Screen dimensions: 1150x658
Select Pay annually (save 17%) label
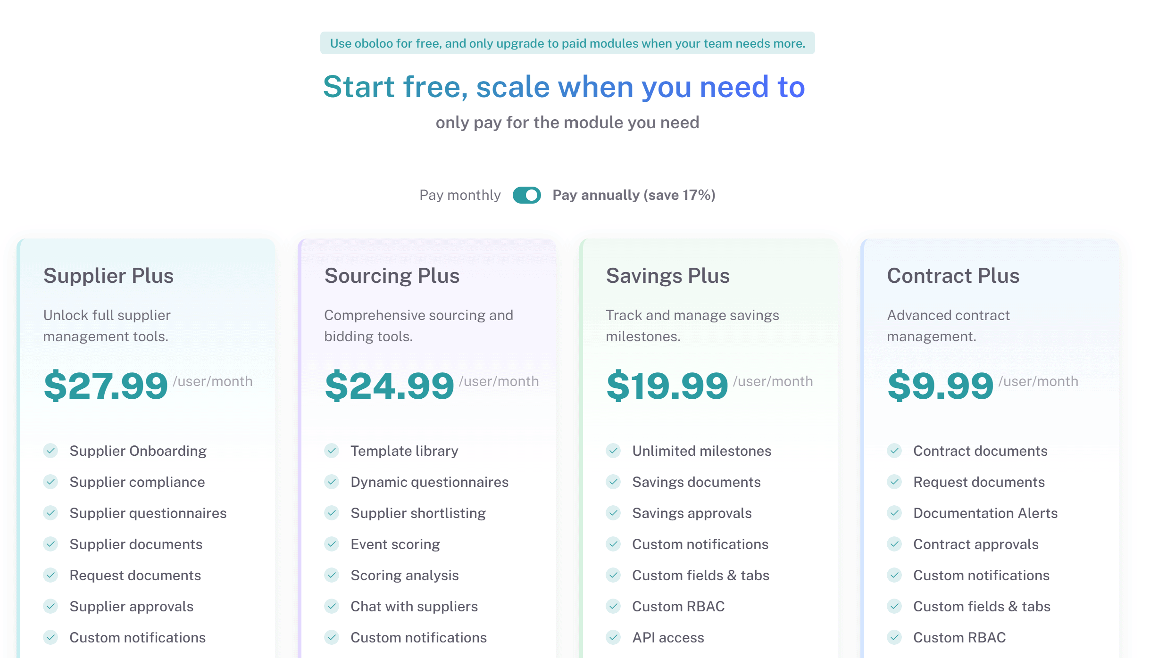pyautogui.click(x=633, y=195)
